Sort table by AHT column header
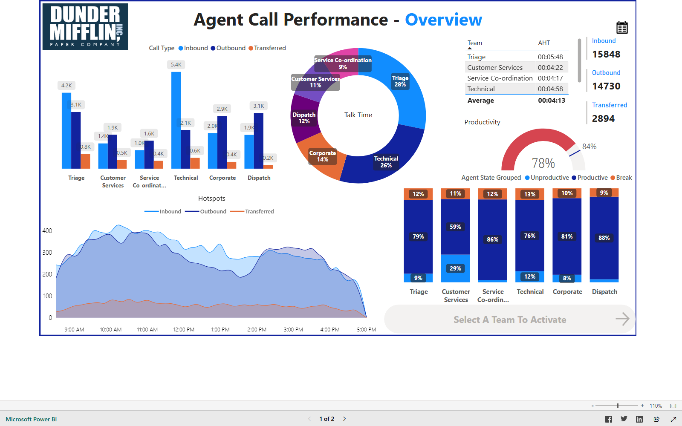 544,43
